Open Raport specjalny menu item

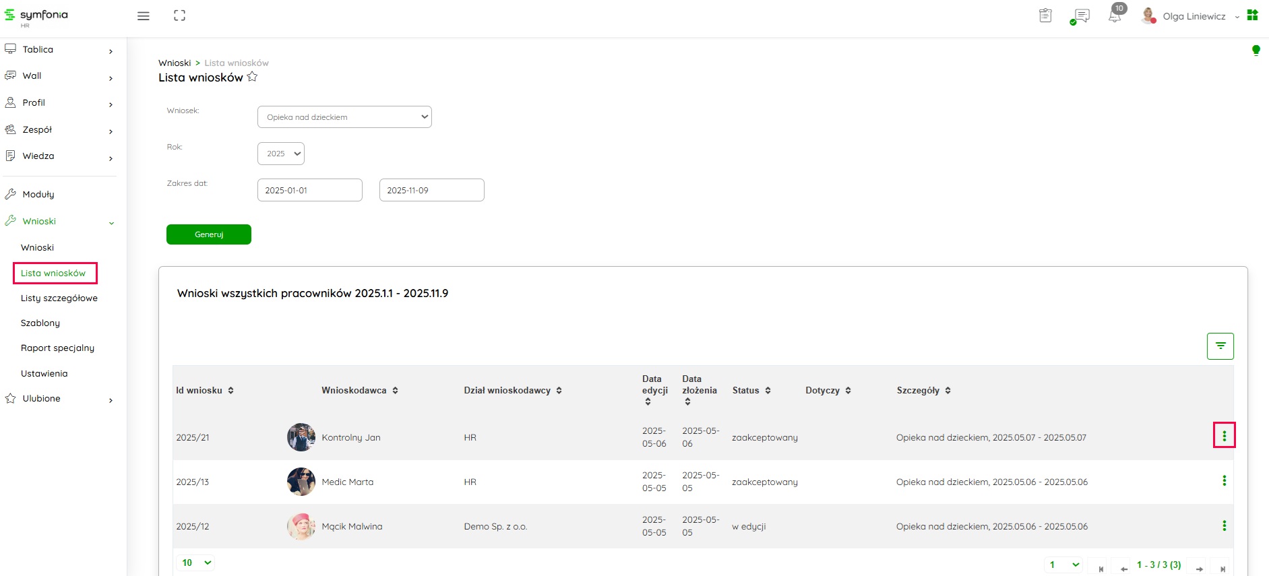tap(57, 348)
